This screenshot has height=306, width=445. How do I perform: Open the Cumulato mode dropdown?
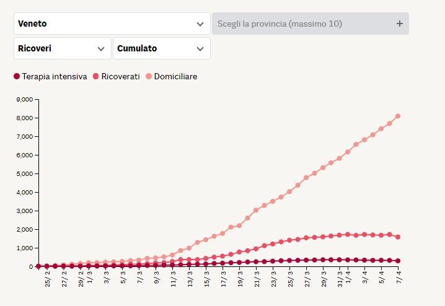coord(161,48)
